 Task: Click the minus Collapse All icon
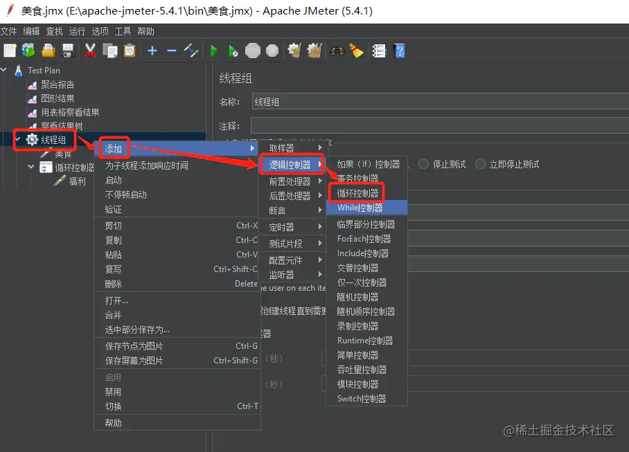[172, 51]
